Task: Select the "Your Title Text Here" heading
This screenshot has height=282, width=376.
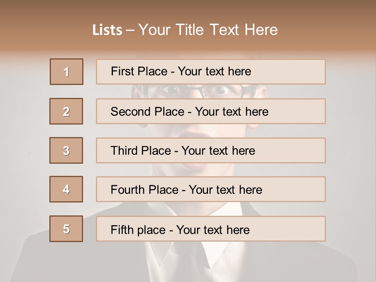Action: [x=208, y=30]
